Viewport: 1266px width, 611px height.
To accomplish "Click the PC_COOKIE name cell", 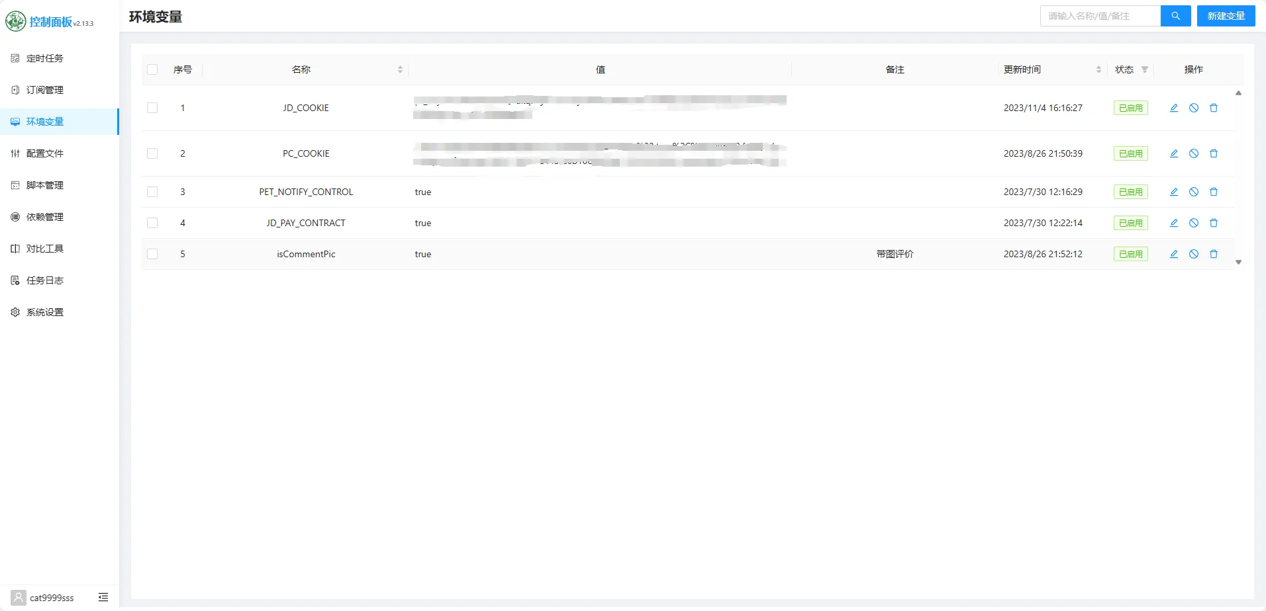I will tap(306, 153).
